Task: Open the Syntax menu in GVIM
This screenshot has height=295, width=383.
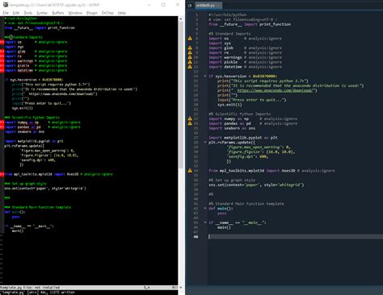Action: click(42, 13)
